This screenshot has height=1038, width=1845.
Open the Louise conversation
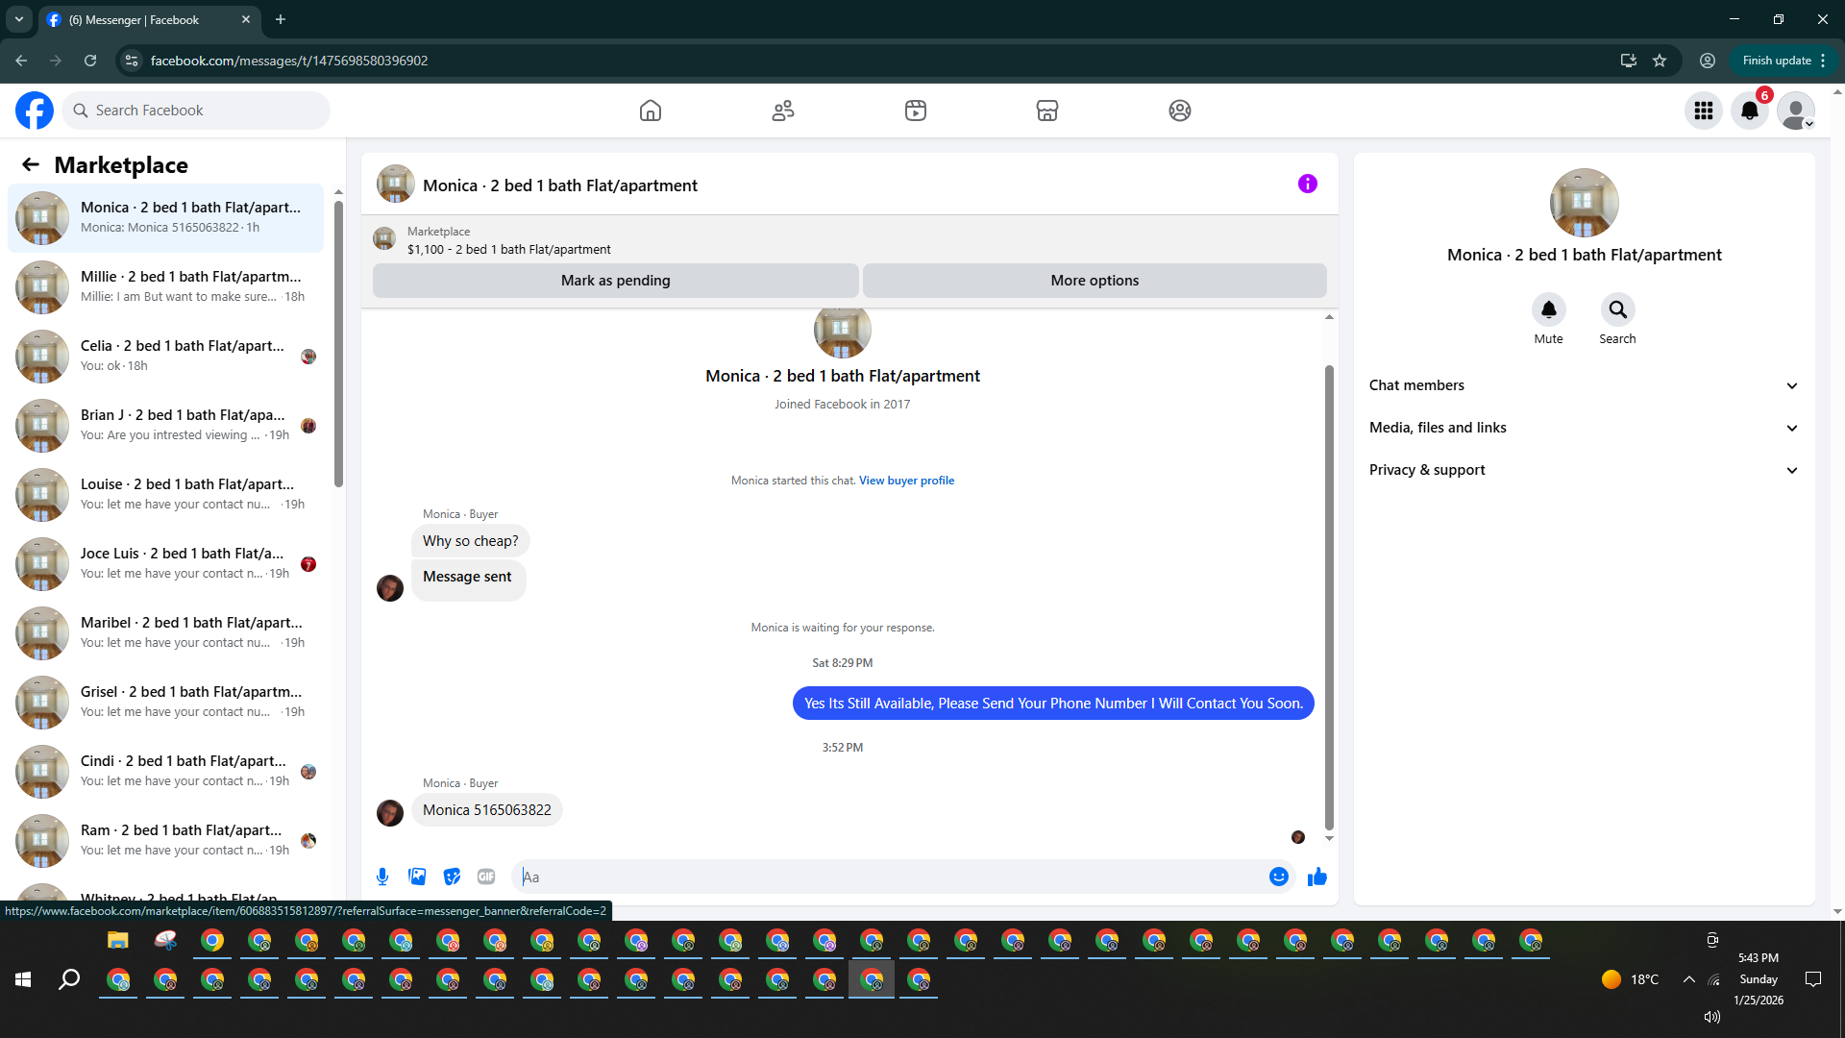point(166,494)
